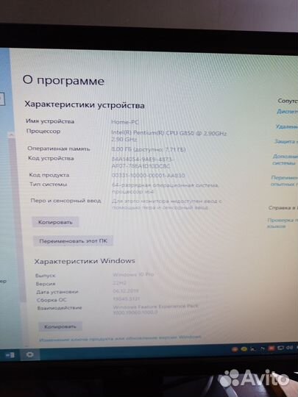Click the Task View icon in taskbar

[10, 355]
